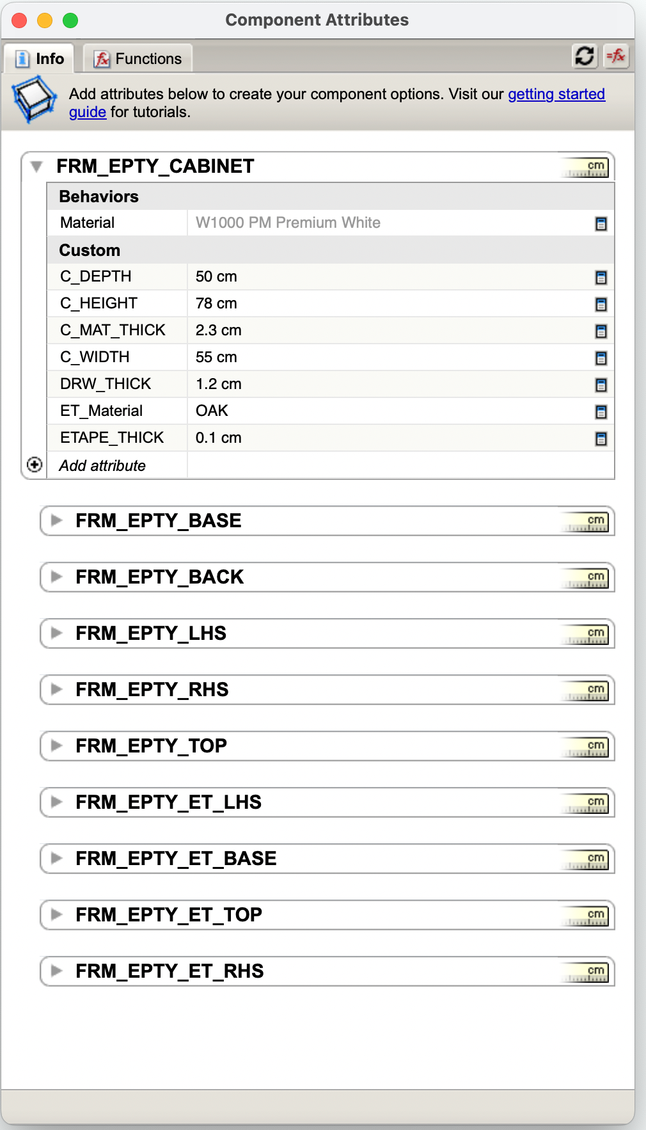Click the Add attribute row label
The width and height of the screenshot is (646, 1130).
pyautogui.click(x=102, y=466)
